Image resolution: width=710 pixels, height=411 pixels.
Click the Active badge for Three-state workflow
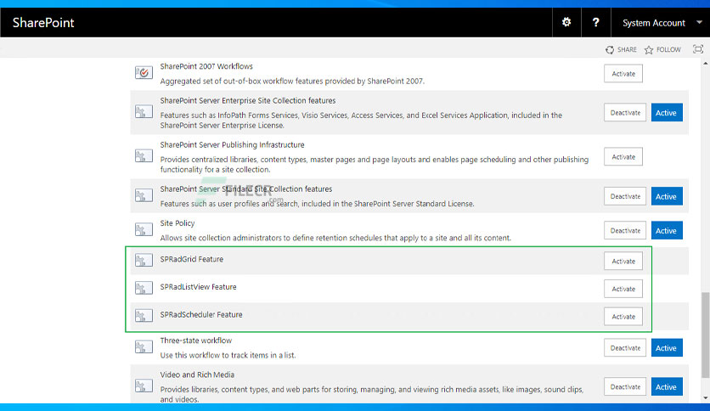667,347
